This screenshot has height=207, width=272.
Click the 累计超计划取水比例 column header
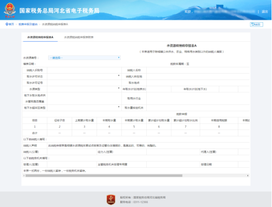pos(186,120)
